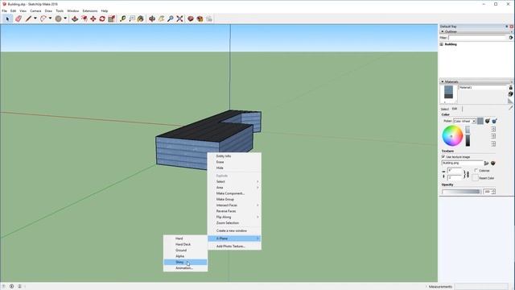Click the Create Material icon

[511, 94]
